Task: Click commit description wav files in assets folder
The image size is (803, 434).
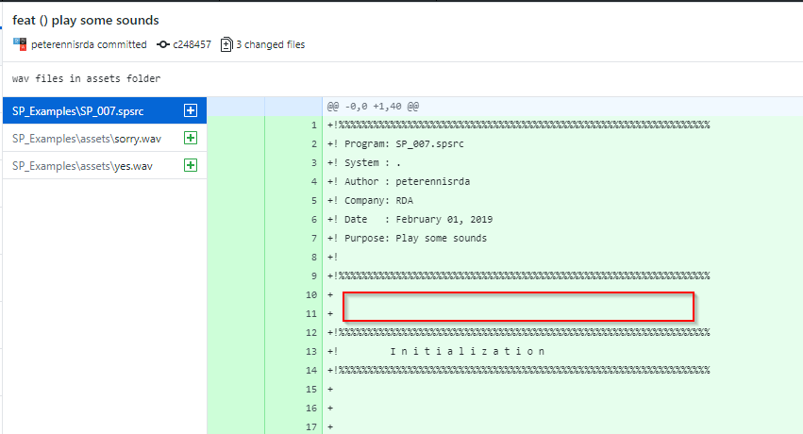Action: (x=86, y=78)
